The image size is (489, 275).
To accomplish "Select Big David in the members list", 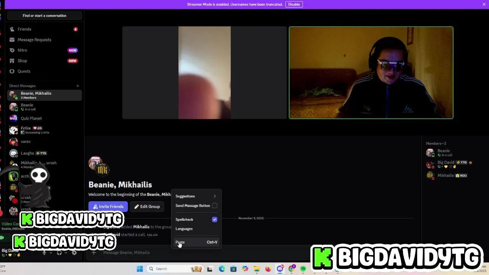I will (x=455, y=164).
